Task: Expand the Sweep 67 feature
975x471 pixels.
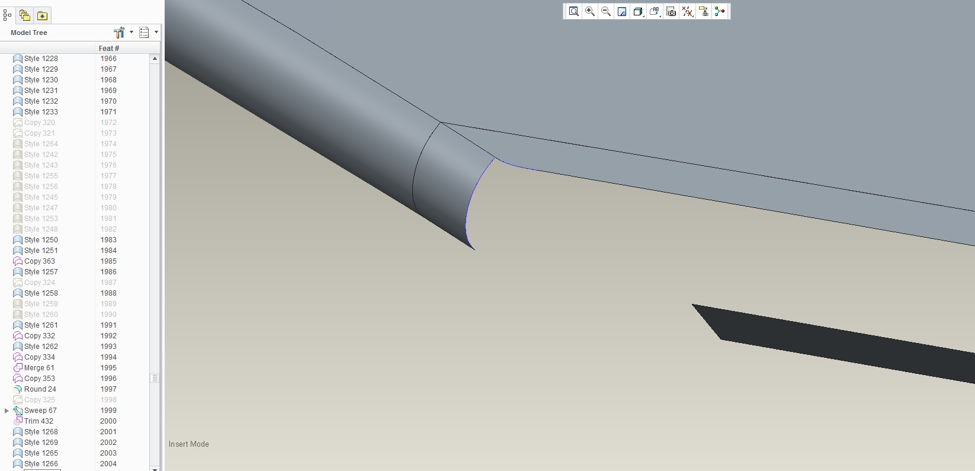Action: (7, 411)
